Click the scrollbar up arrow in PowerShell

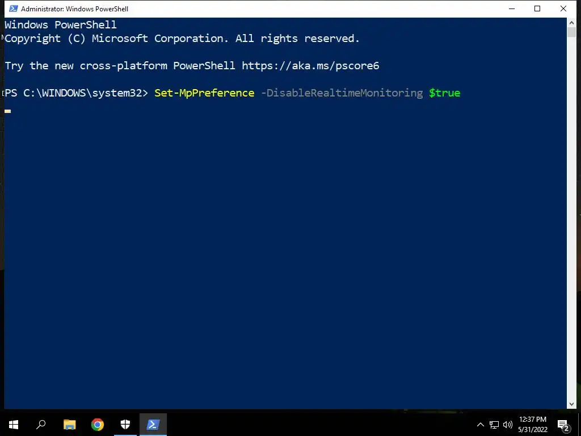coord(571,23)
